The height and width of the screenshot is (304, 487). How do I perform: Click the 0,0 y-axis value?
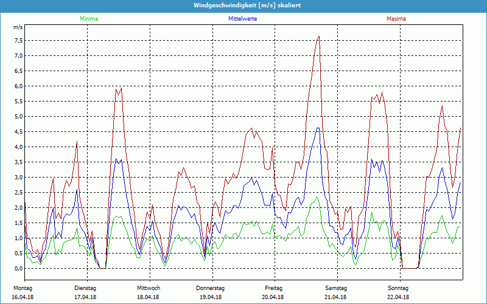pos(18,269)
